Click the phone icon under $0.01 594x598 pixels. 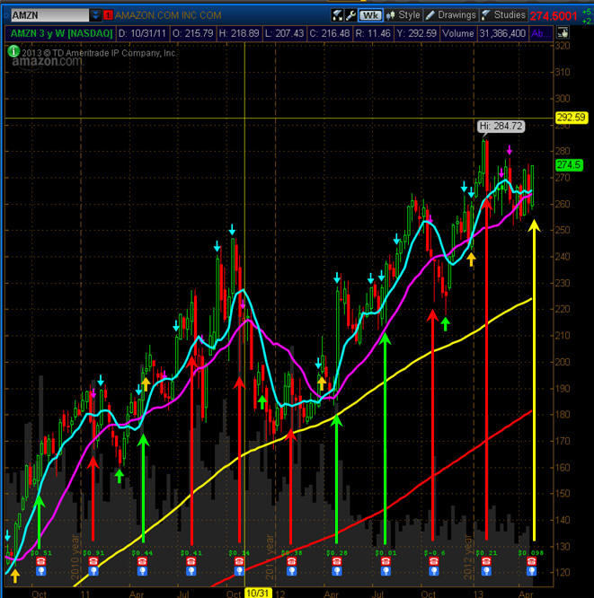tap(386, 561)
